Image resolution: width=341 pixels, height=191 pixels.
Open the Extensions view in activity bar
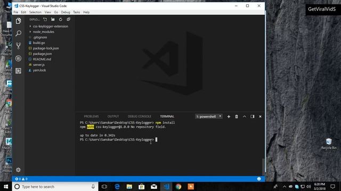[18, 71]
